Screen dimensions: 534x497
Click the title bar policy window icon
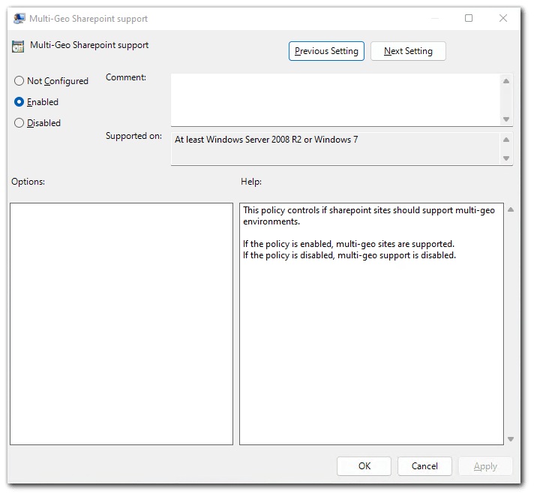pos(19,19)
